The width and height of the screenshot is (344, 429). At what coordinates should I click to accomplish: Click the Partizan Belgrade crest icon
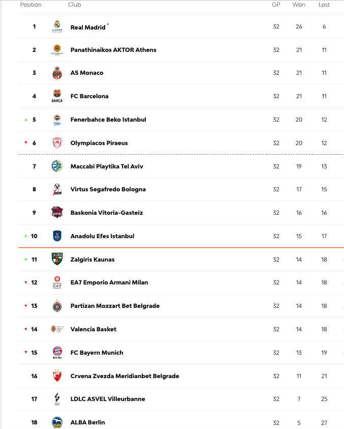[x=57, y=306]
